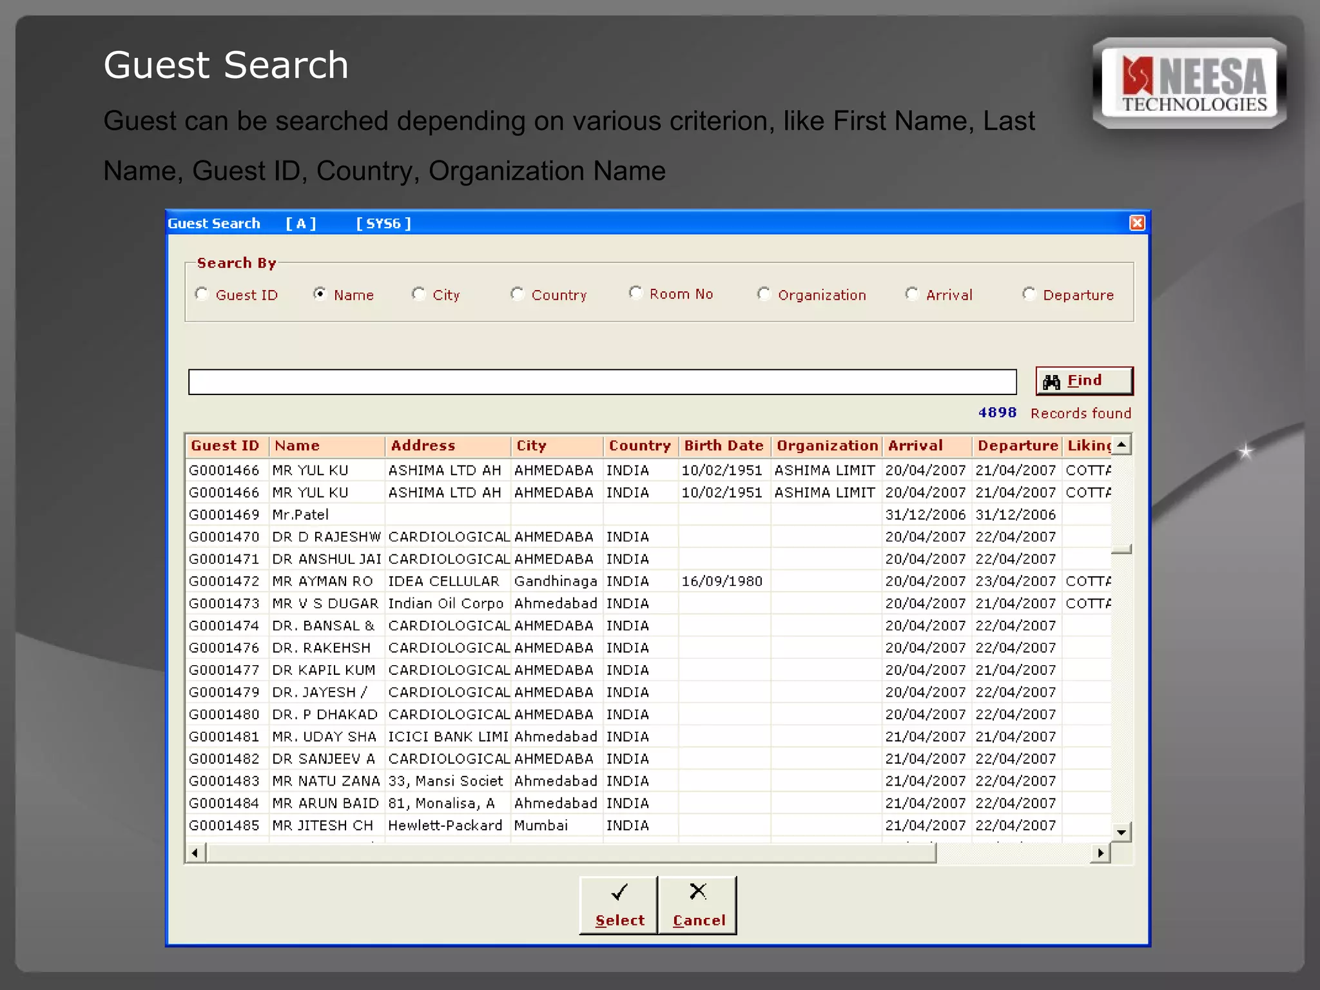Image resolution: width=1320 pixels, height=990 pixels.
Task: Click the name DR. P DHAKAD
Action: click(x=325, y=714)
